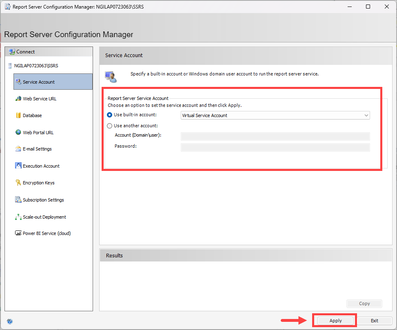Open E-mail Settings page
This screenshot has height=330, width=397.
click(x=37, y=149)
